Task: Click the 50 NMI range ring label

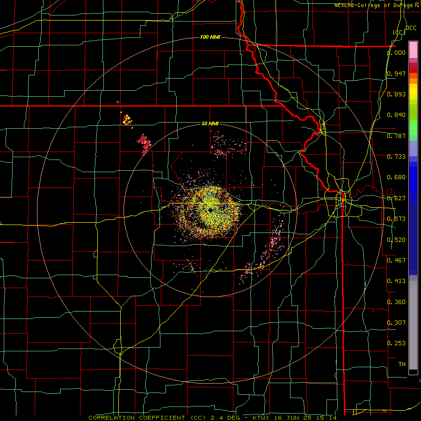Action: pyautogui.click(x=210, y=123)
